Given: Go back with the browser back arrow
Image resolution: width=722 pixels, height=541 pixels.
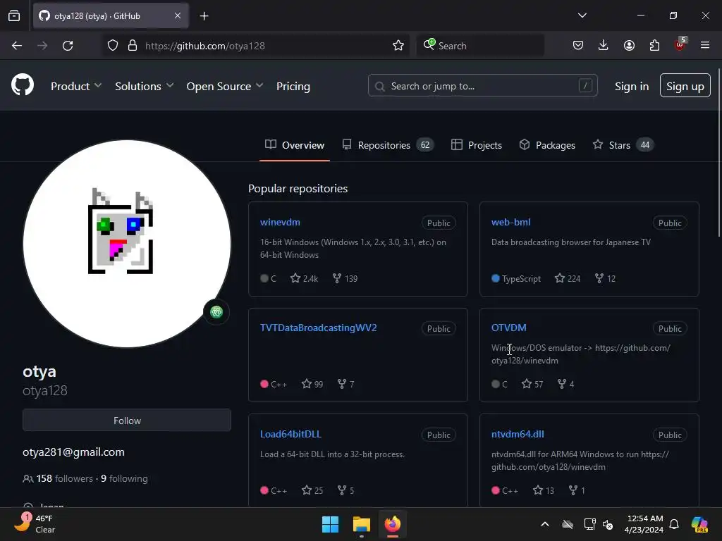Looking at the screenshot, I should [17, 46].
